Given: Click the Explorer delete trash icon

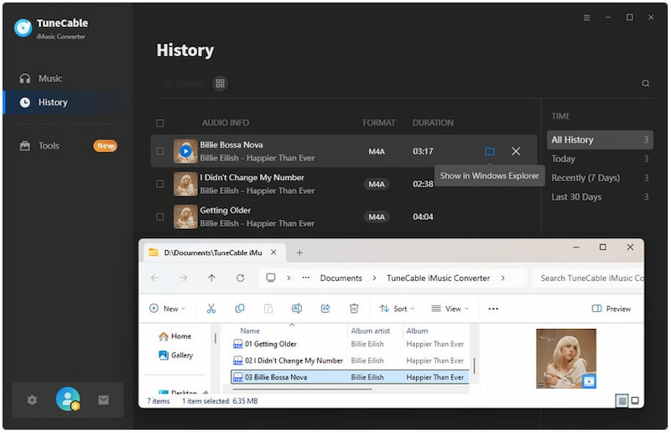Looking at the screenshot, I should pos(354,309).
